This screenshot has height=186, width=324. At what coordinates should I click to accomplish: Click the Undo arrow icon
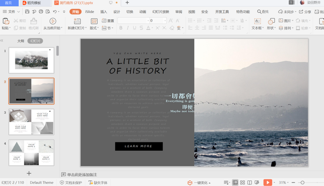coord(55,12)
